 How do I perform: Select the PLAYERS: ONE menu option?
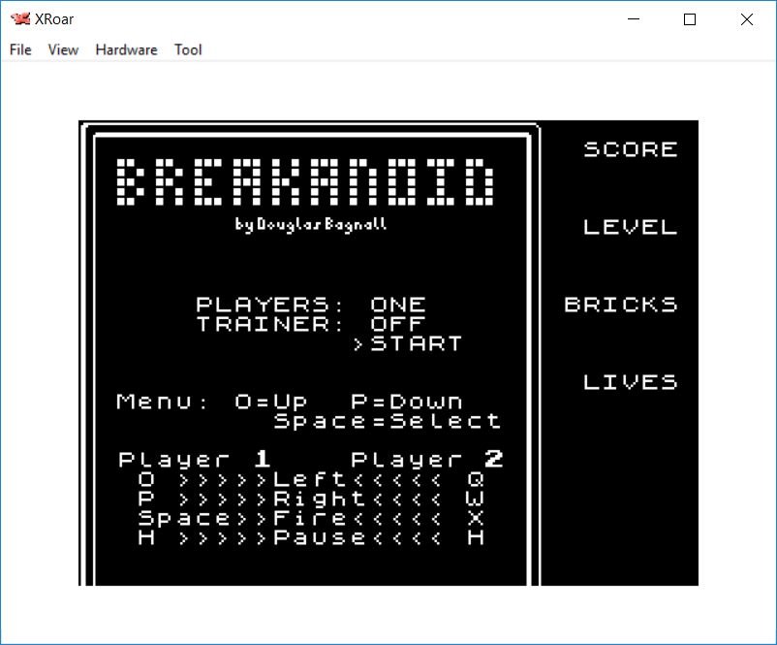(x=311, y=305)
